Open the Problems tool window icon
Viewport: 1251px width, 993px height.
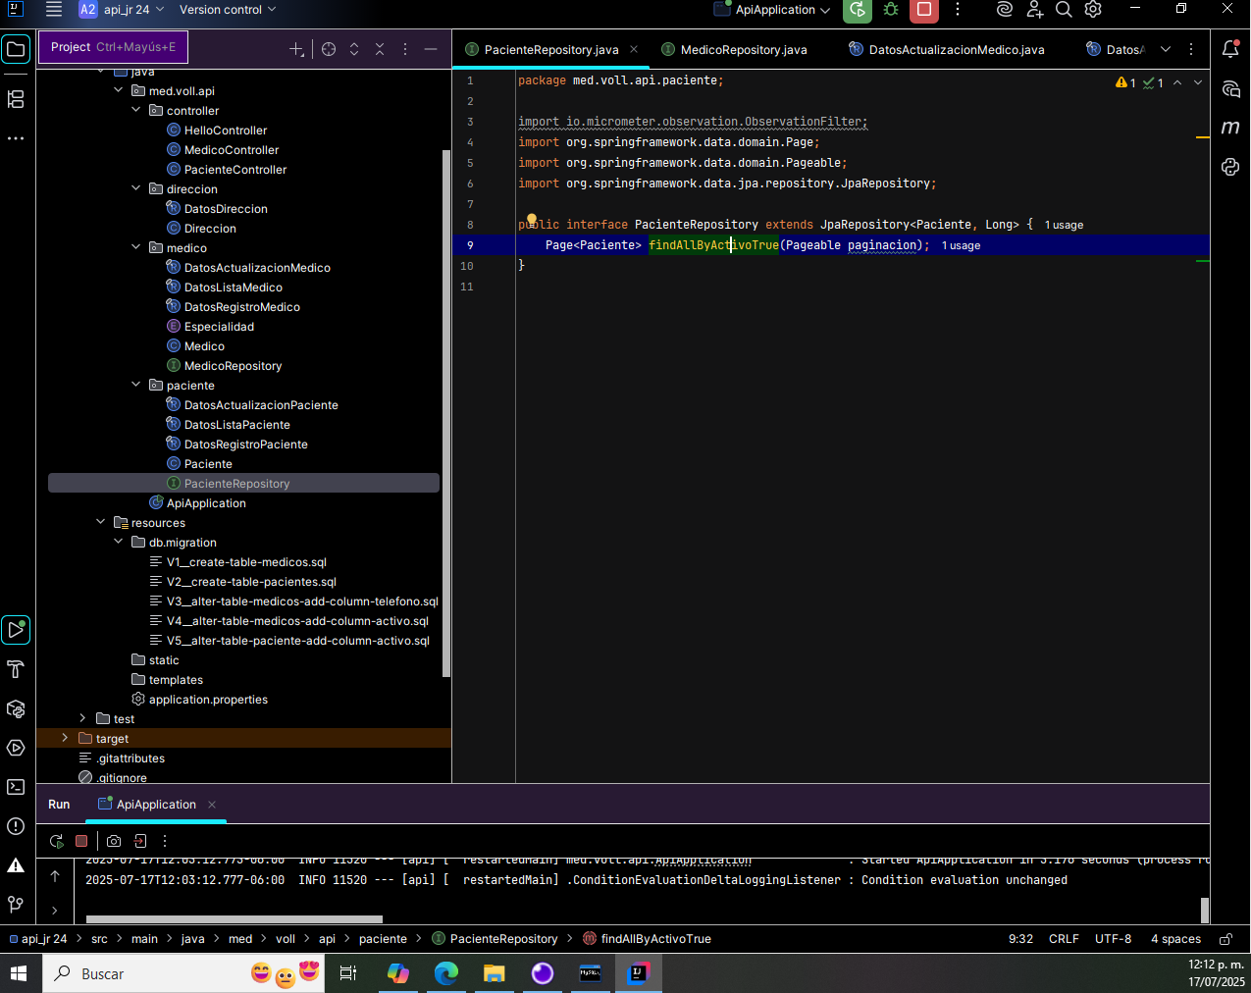[16, 826]
